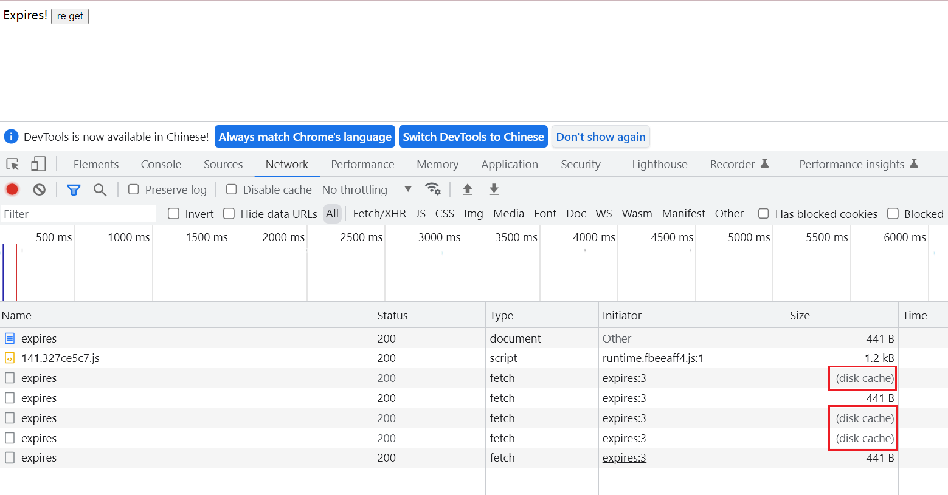Switch to the Elements tab
This screenshot has height=495, width=948.
[96, 164]
